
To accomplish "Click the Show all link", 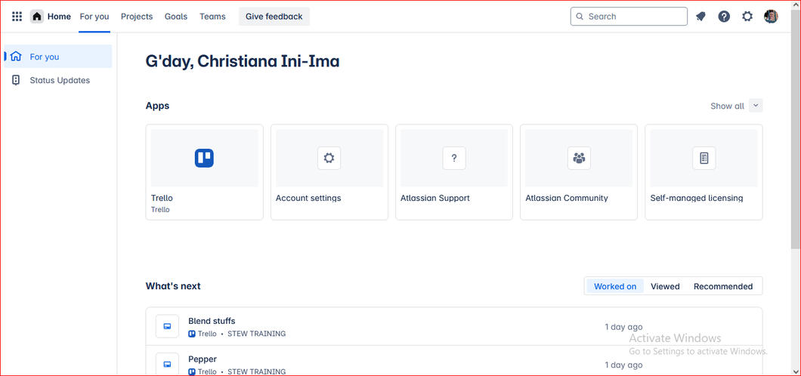I will [x=728, y=106].
